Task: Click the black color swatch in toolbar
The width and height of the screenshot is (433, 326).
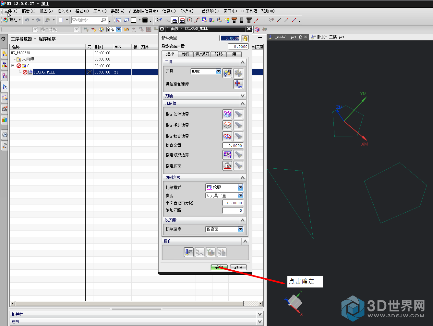Action: click(145, 20)
